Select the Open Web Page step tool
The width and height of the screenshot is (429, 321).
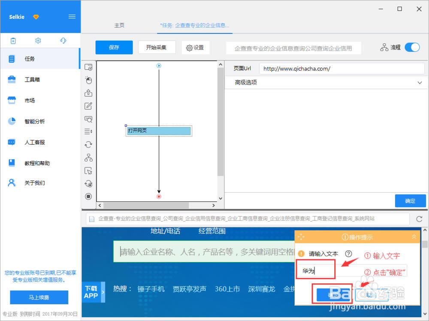88,67
